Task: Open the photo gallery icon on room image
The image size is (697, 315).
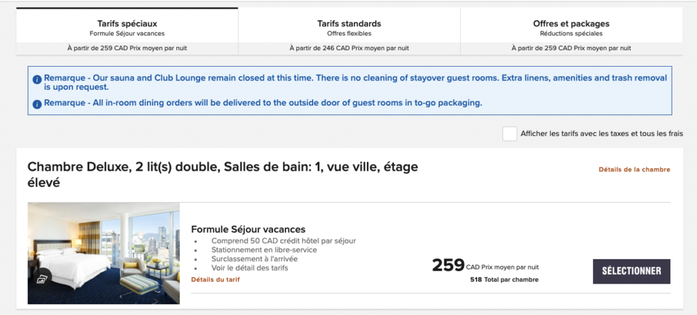Action: [42, 278]
